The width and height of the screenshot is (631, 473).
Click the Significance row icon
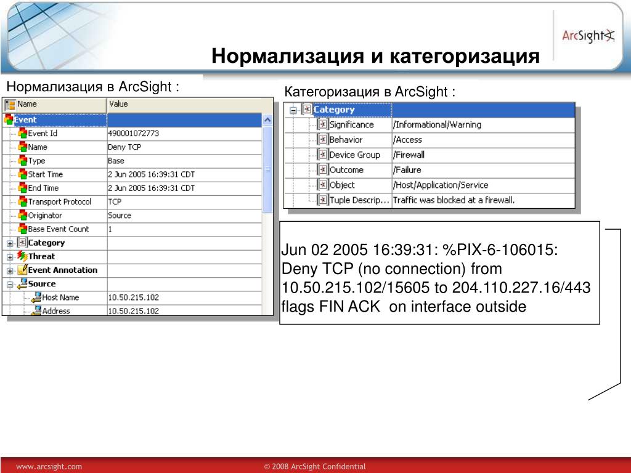323,124
